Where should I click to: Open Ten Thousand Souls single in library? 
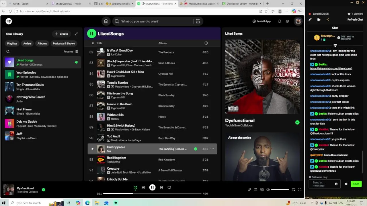tap(42, 87)
